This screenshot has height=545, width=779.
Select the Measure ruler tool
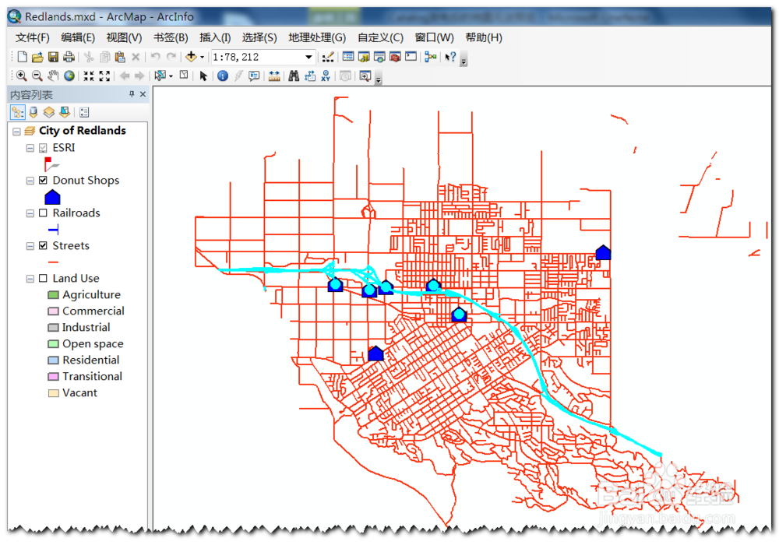273,76
